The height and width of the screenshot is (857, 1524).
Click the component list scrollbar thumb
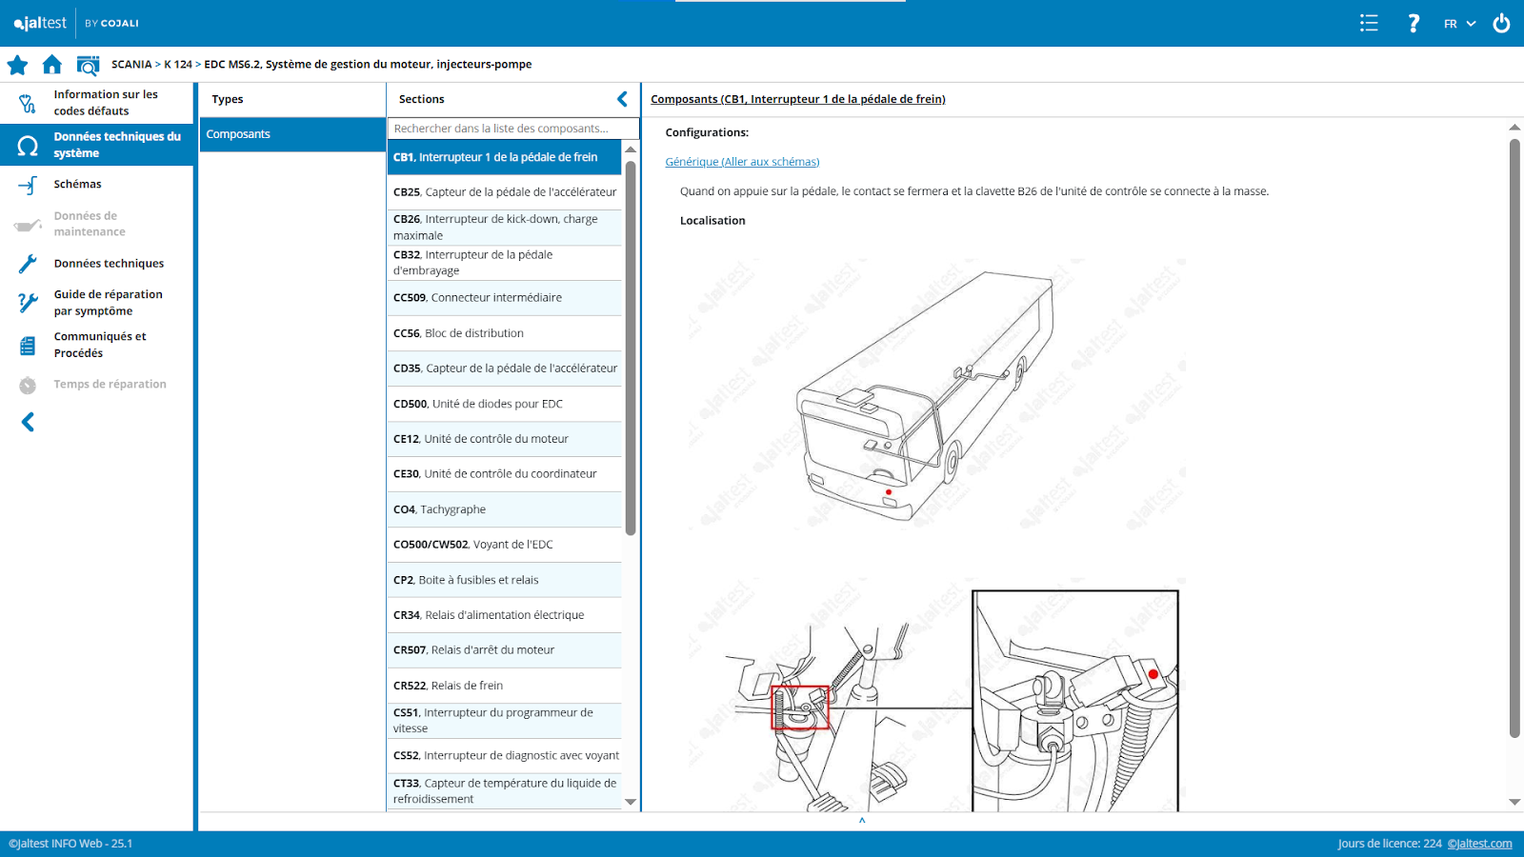point(631,348)
